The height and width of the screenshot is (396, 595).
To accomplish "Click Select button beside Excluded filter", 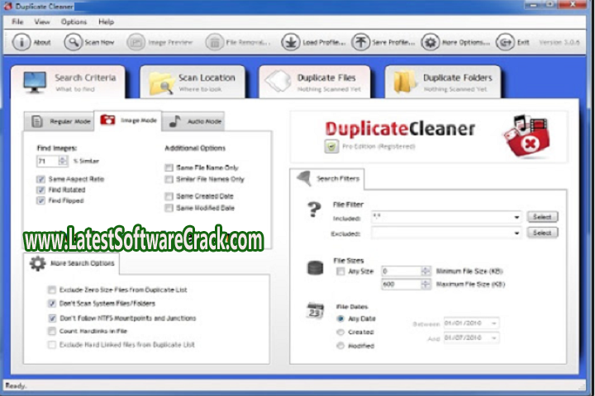I will point(541,233).
